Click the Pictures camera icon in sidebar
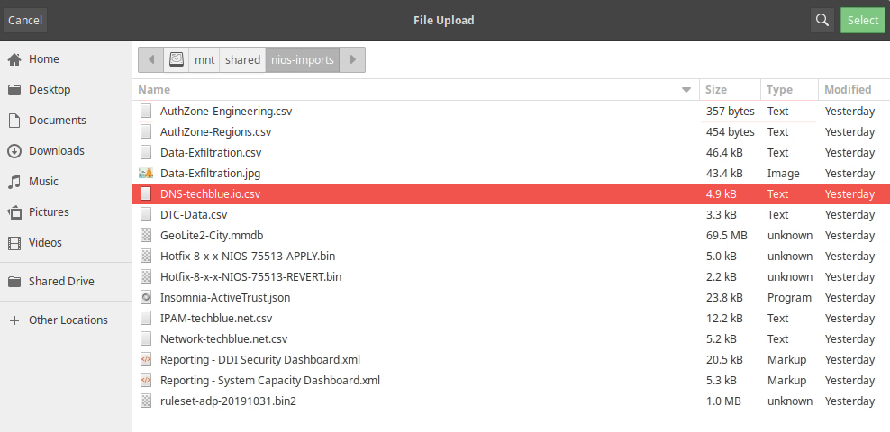Image resolution: width=890 pixels, height=432 pixels. (14, 212)
